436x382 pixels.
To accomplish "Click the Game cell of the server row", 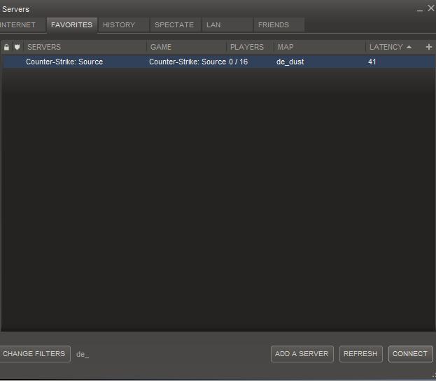I will click(188, 62).
